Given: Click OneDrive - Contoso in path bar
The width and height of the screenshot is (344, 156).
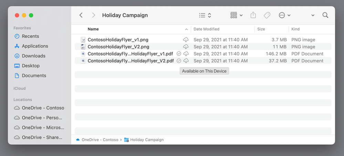Looking at the screenshot, I should pos(100,140).
